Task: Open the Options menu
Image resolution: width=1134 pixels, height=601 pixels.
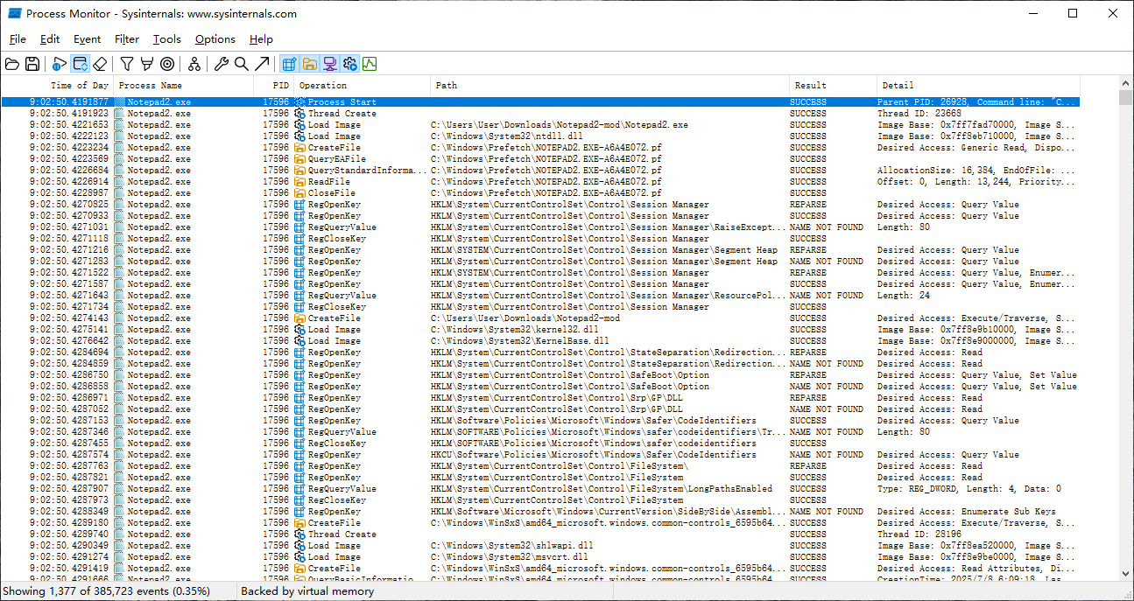Action: (x=215, y=39)
